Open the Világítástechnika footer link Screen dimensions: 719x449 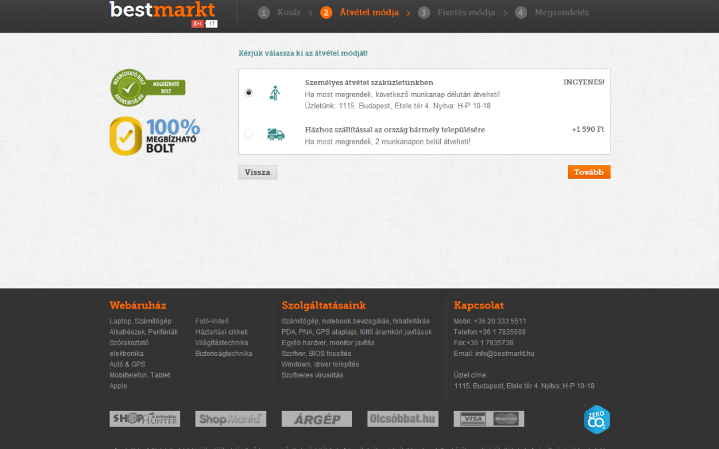point(222,343)
